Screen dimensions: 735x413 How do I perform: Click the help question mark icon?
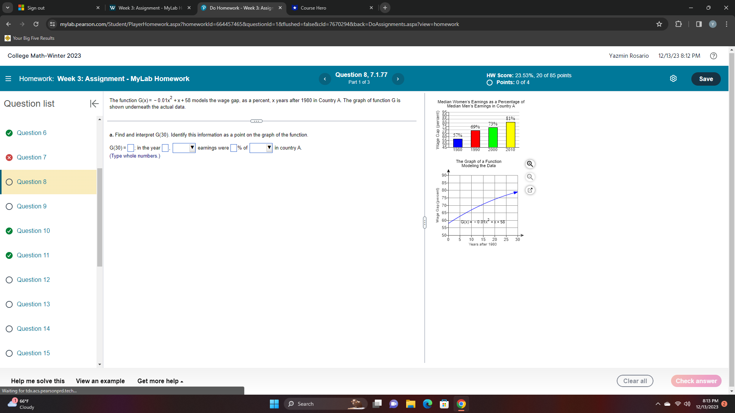click(x=713, y=56)
